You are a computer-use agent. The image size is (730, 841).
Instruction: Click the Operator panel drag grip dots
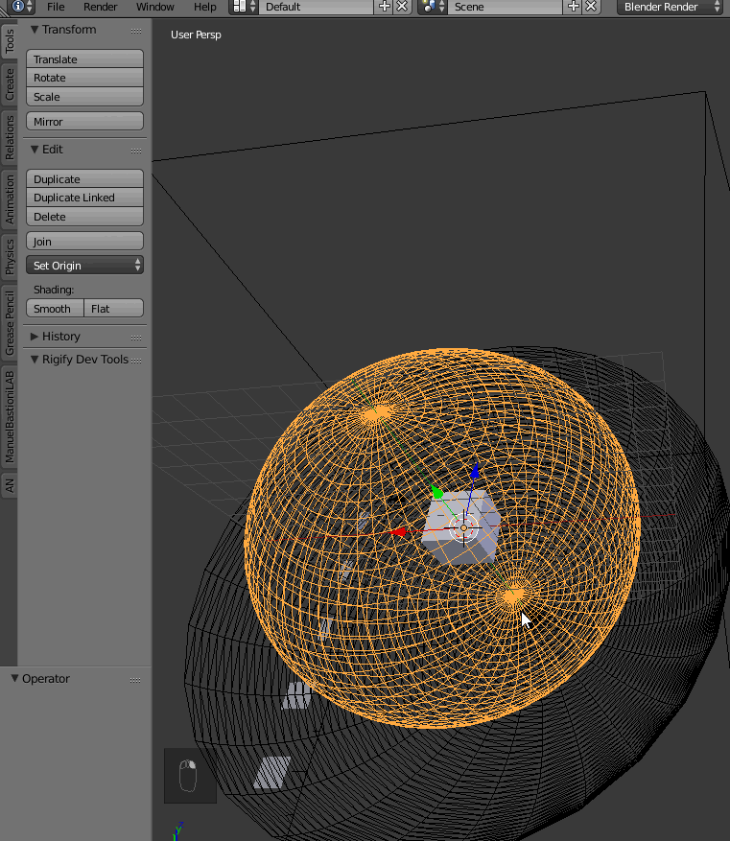pyautogui.click(x=135, y=680)
